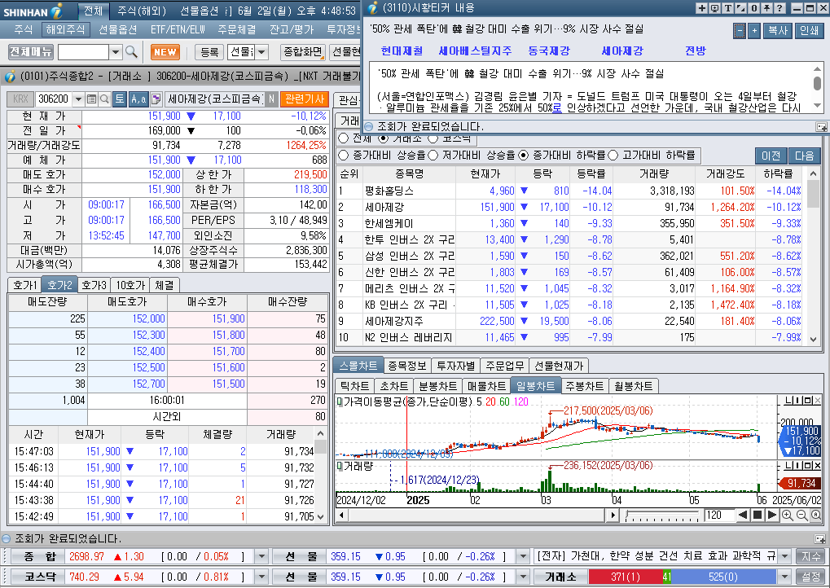
Task: Open main menu input dropdown arrow
Action: [x=116, y=52]
